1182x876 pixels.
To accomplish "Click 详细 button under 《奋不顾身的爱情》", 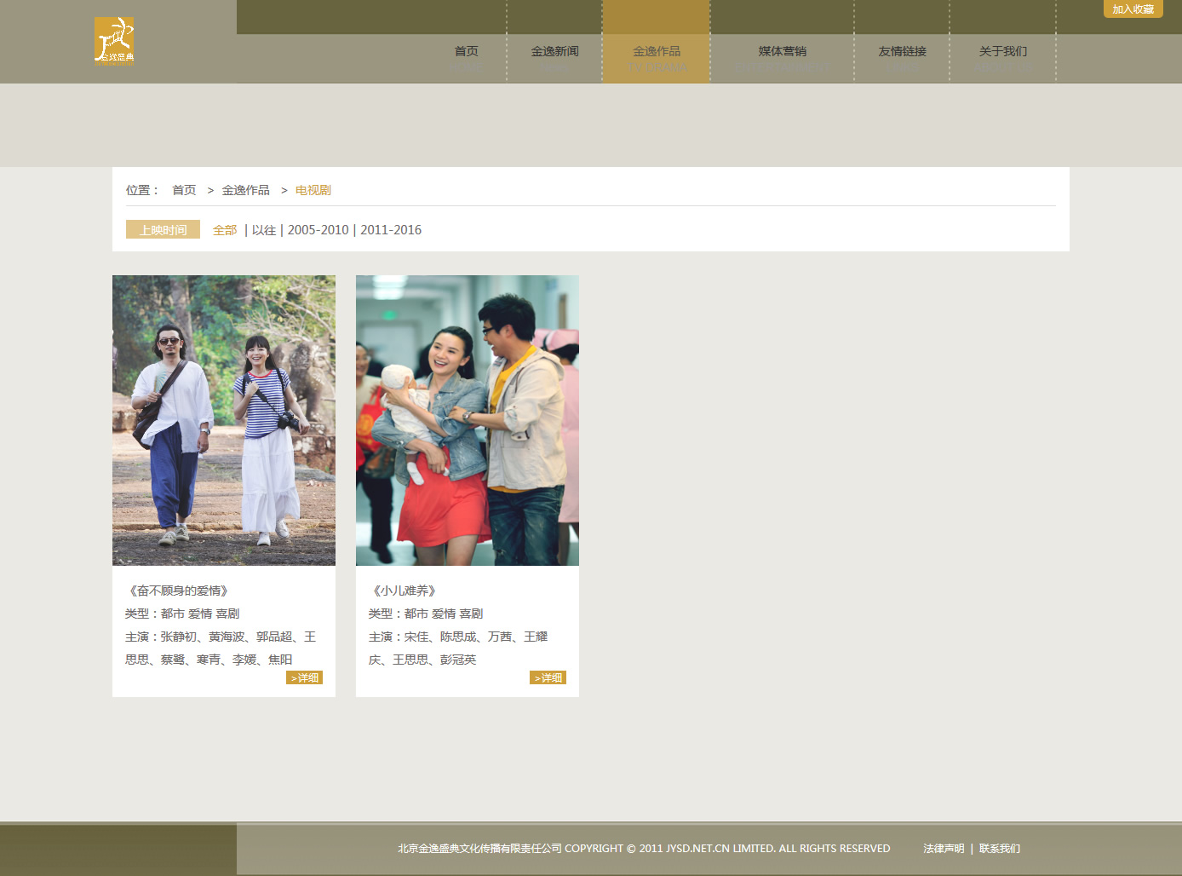I will pos(304,677).
